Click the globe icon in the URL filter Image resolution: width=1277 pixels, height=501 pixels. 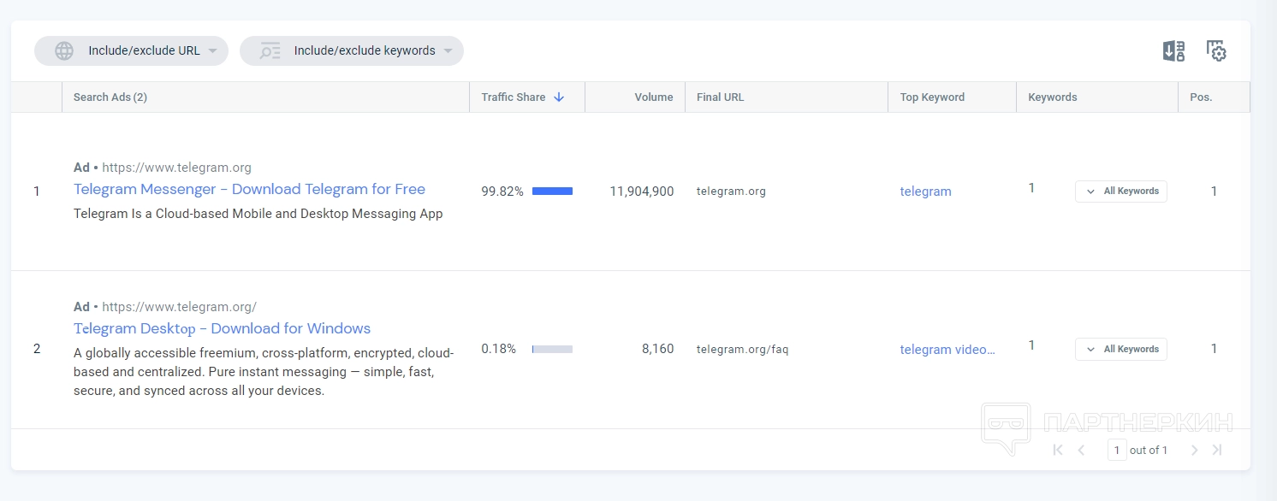coord(64,51)
